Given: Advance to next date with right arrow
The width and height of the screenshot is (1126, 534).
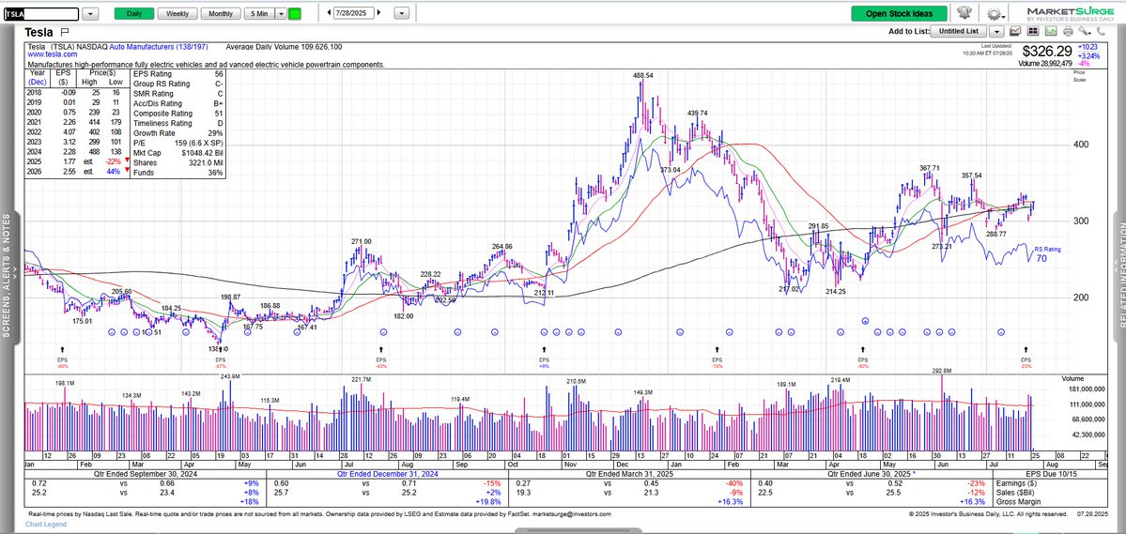Looking at the screenshot, I should (x=379, y=13).
